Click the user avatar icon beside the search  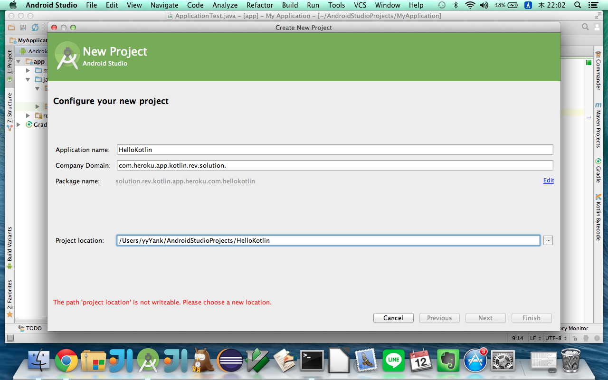(598, 27)
